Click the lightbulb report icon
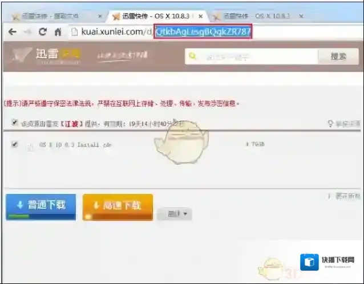Screen dimensions: 364x284 pyautogui.click(x=330, y=123)
